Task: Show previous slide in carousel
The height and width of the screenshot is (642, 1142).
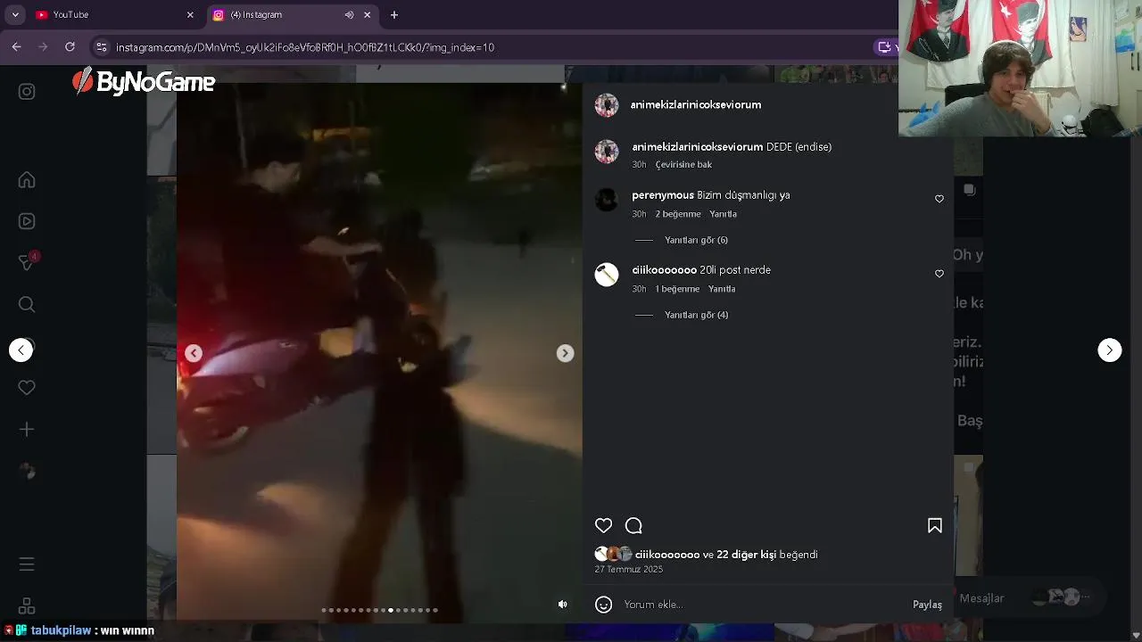Action: [194, 353]
